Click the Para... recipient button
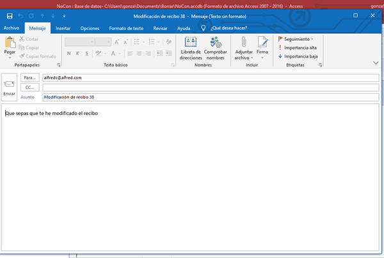The height and width of the screenshot is (258, 384). pos(30,77)
